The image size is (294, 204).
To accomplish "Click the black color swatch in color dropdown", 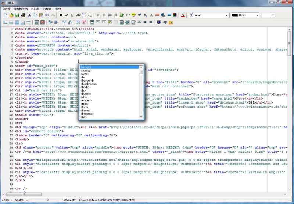I will tap(235, 15).
